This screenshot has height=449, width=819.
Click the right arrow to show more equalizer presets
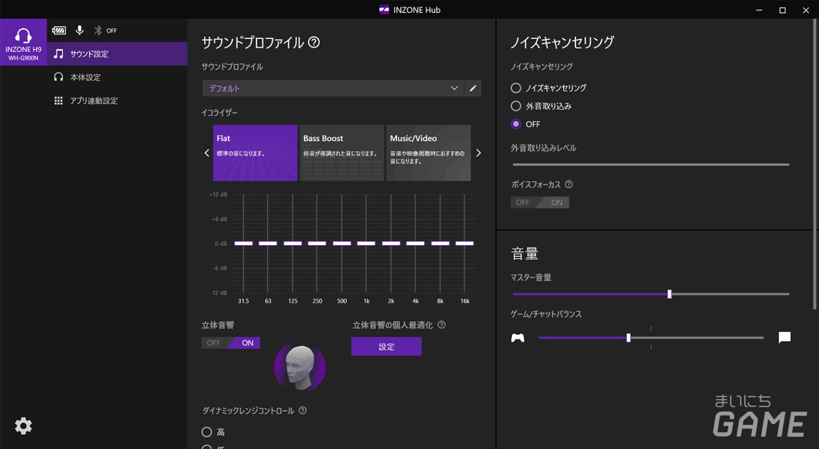(x=478, y=153)
